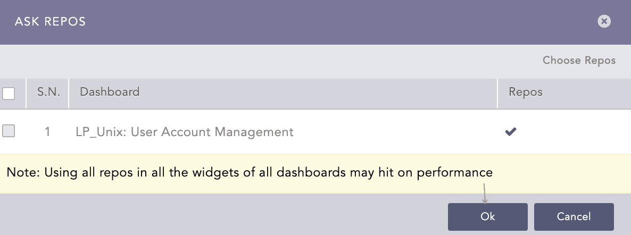Click empty footer area left of Ok
The image size is (631, 235).
point(223,216)
